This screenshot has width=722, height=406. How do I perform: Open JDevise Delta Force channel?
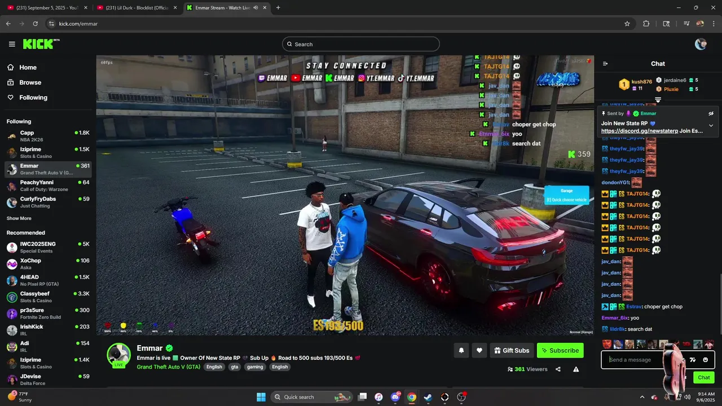point(48,379)
